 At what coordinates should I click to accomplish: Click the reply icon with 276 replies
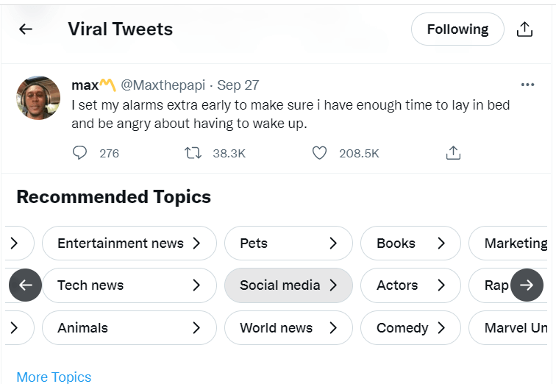click(80, 153)
